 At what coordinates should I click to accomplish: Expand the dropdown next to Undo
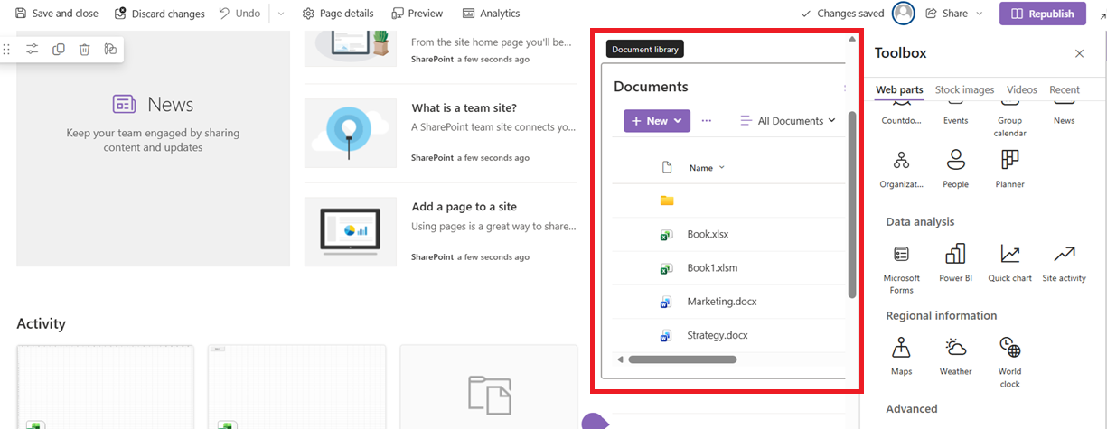[280, 14]
